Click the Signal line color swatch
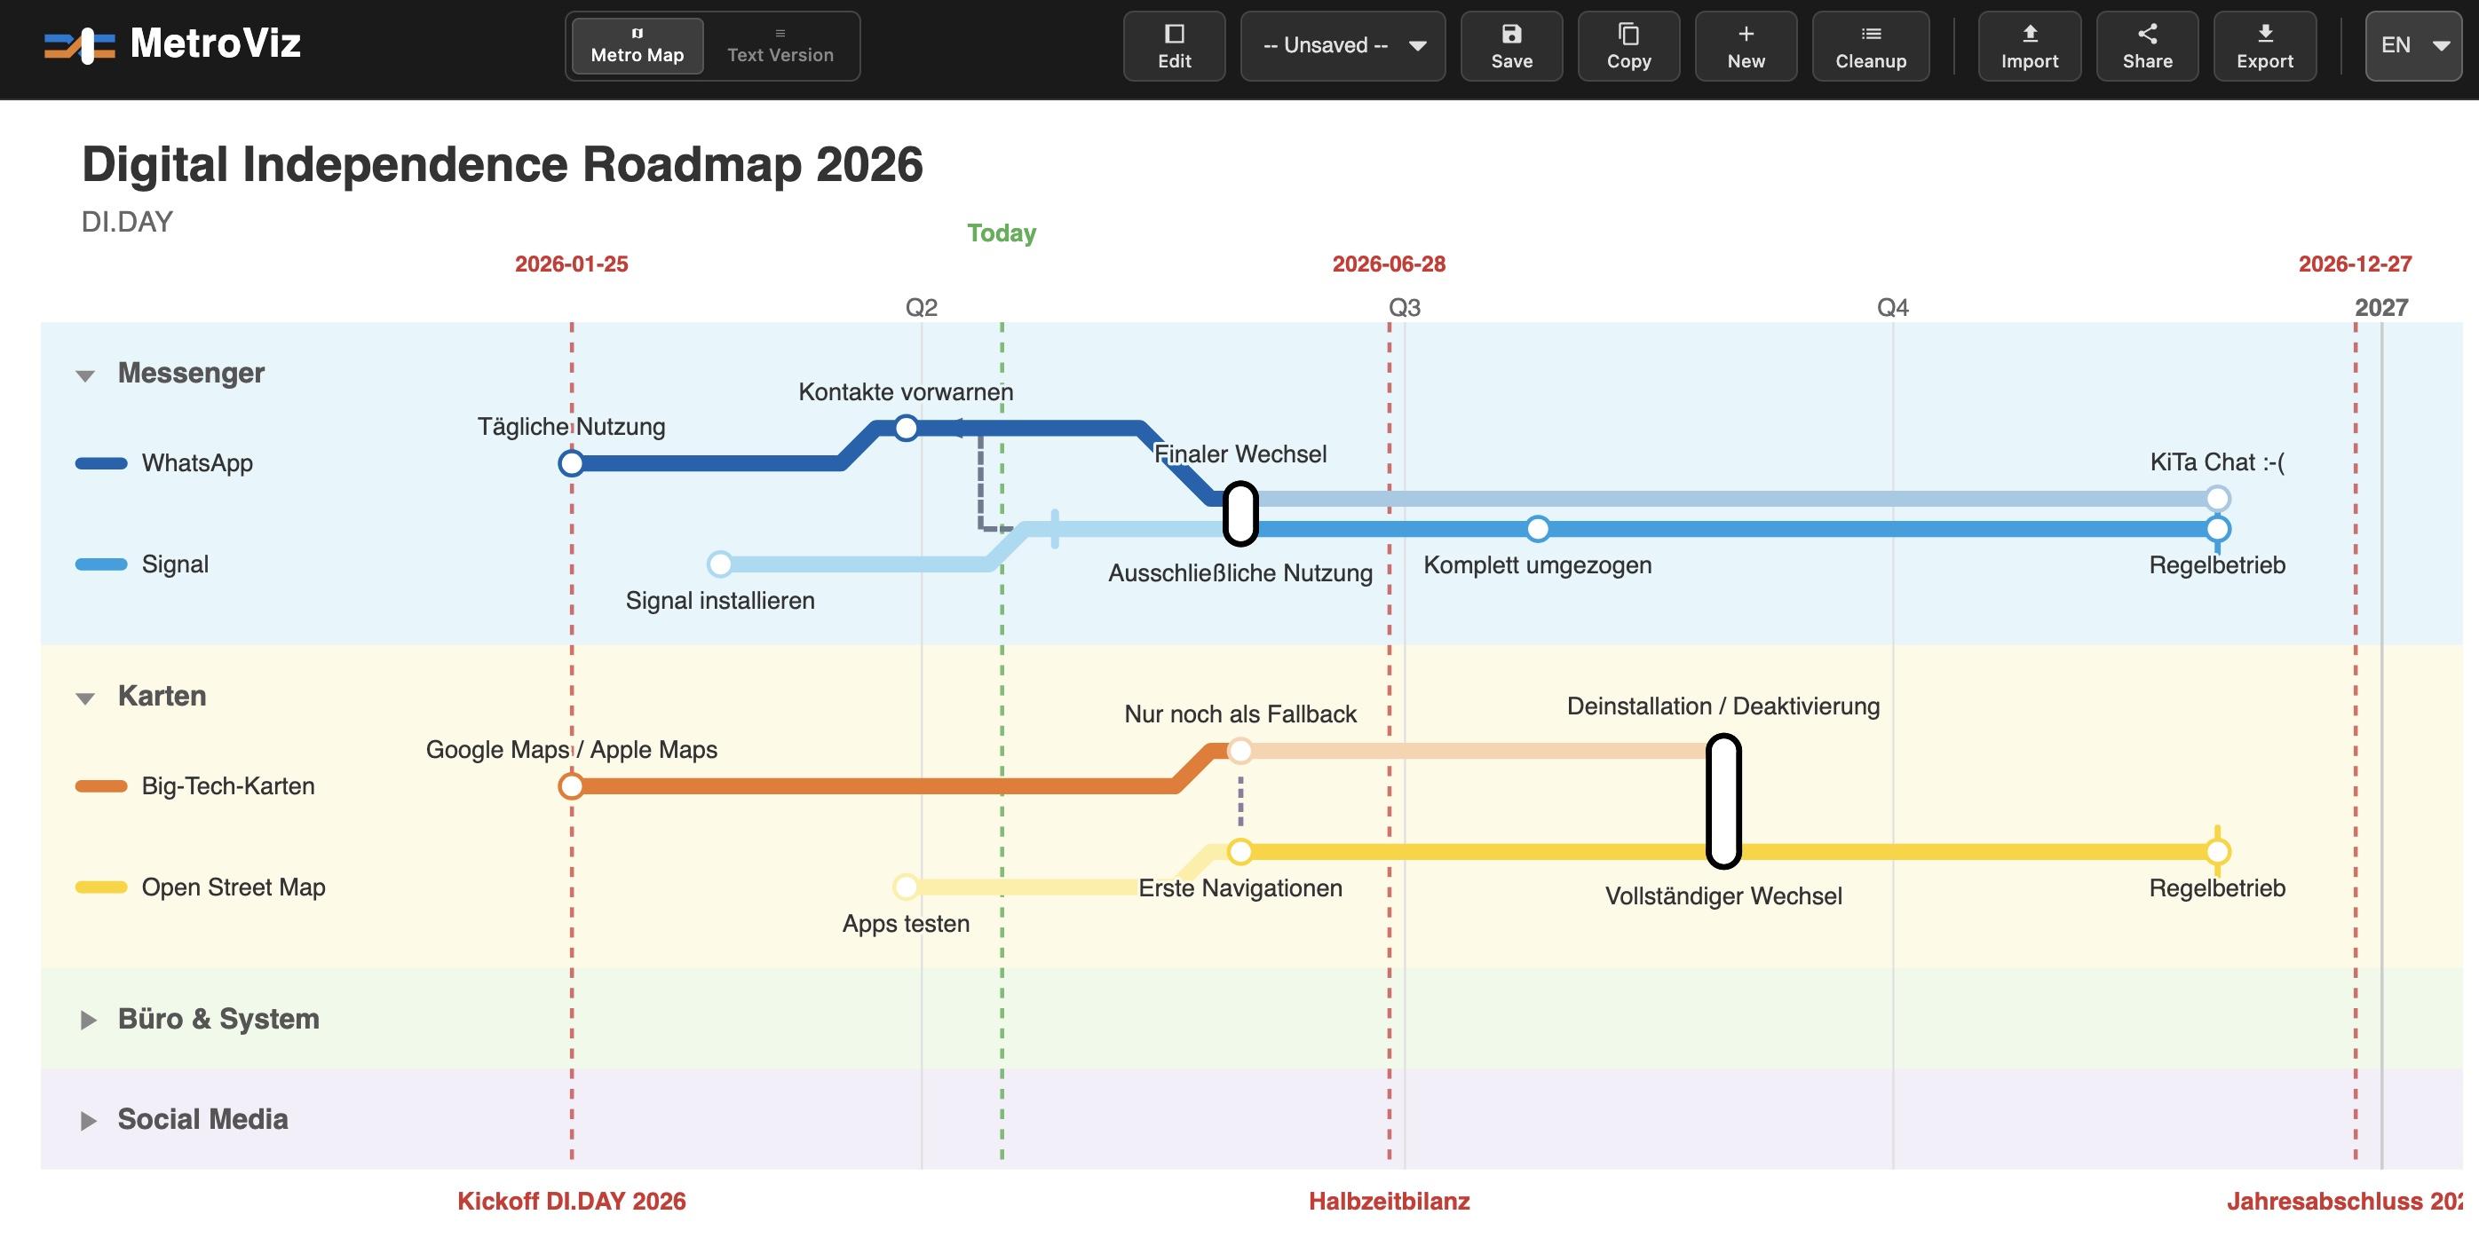 click(101, 564)
